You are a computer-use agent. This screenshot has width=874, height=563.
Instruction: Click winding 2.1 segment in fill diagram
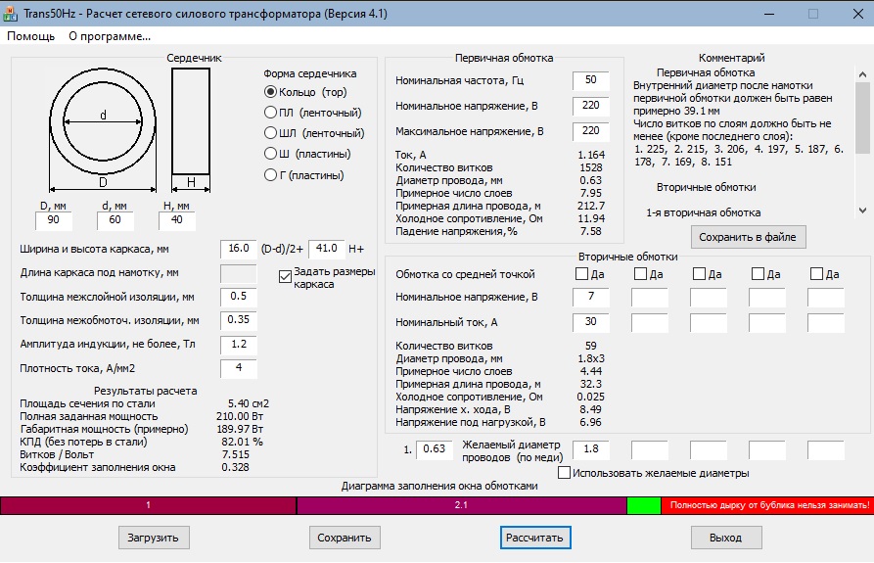pyautogui.click(x=461, y=505)
